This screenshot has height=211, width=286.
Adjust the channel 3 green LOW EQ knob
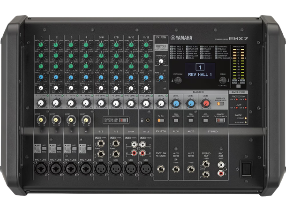tap(71, 66)
